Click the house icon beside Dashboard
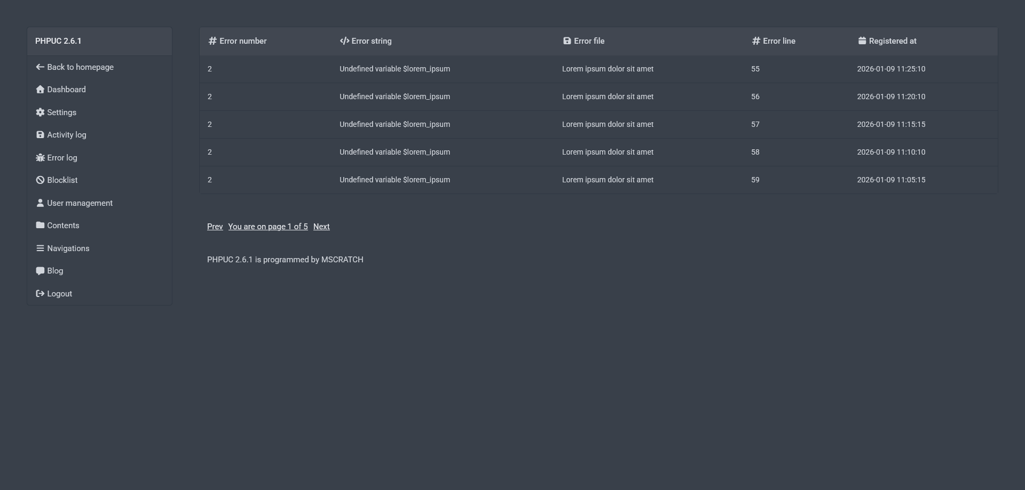 coord(40,90)
